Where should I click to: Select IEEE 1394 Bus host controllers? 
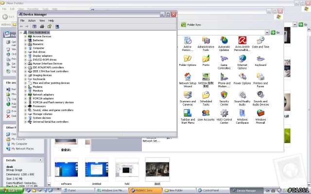[x=51, y=71]
